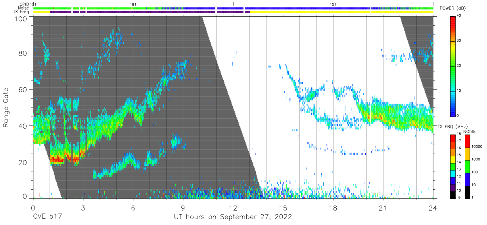Image resolution: width=487 pixels, height=225 pixels.
Task: Click the 40 tick on Range Gate axis
Action: pos(23,126)
